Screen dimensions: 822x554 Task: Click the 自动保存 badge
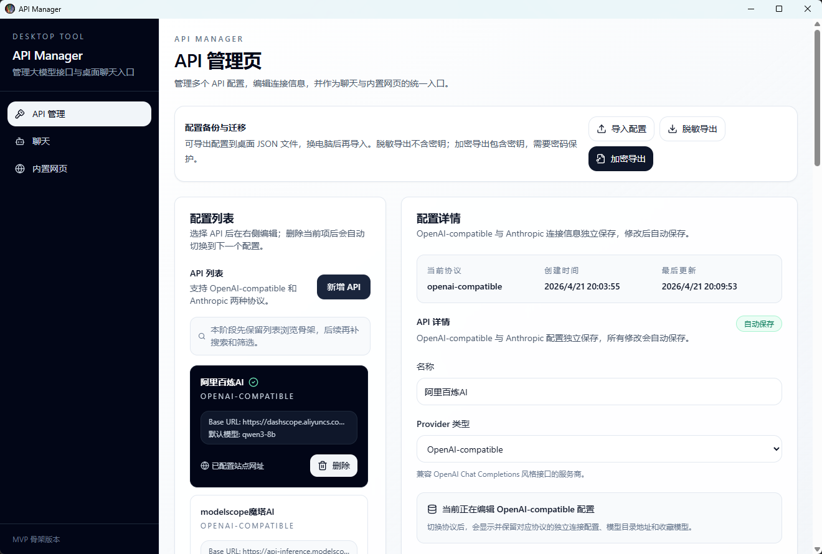[x=759, y=324]
